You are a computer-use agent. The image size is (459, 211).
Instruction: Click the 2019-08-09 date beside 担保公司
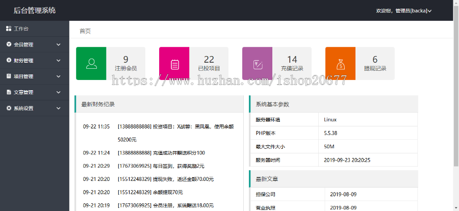pos(343,194)
